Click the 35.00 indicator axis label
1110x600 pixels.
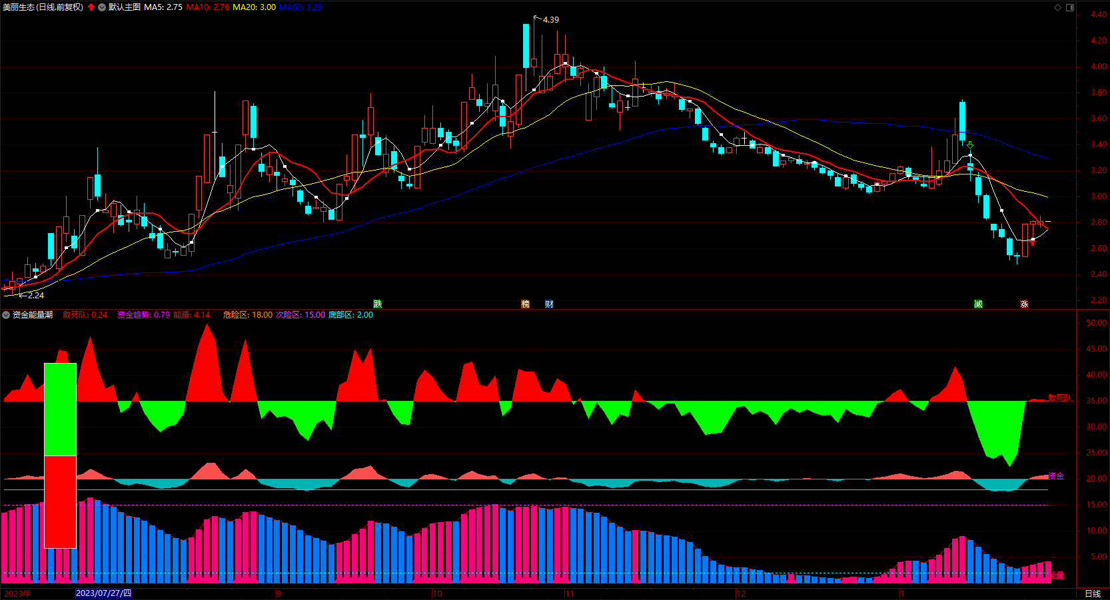click(x=1097, y=401)
